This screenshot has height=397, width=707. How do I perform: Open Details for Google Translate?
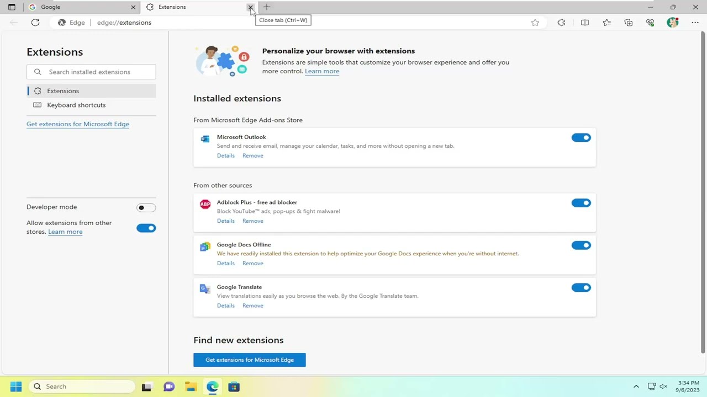pos(226,305)
